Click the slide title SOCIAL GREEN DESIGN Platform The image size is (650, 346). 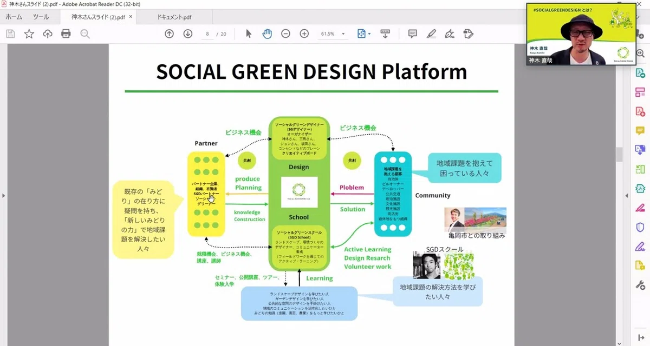[x=311, y=71]
